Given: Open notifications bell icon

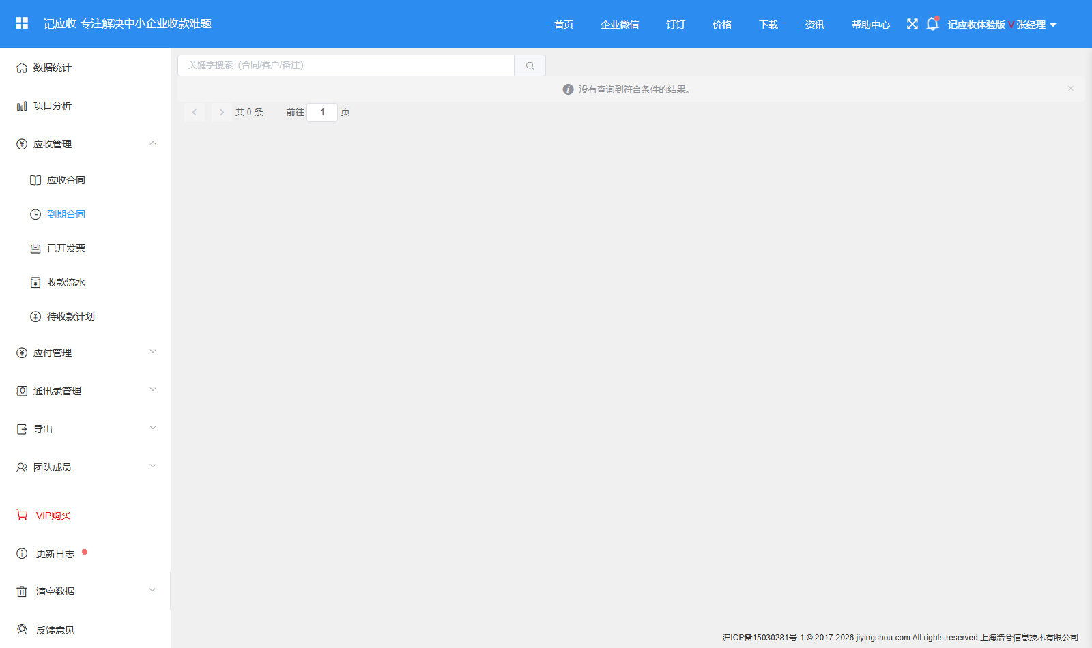Looking at the screenshot, I should pos(932,24).
